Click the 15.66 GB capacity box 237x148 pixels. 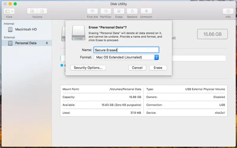212,34
